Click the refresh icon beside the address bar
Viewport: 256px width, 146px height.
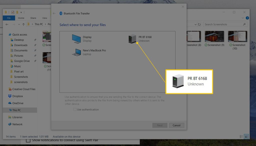point(199,25)
